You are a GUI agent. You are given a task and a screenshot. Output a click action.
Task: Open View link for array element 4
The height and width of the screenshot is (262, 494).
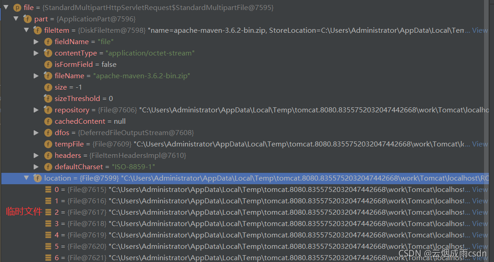480,235
